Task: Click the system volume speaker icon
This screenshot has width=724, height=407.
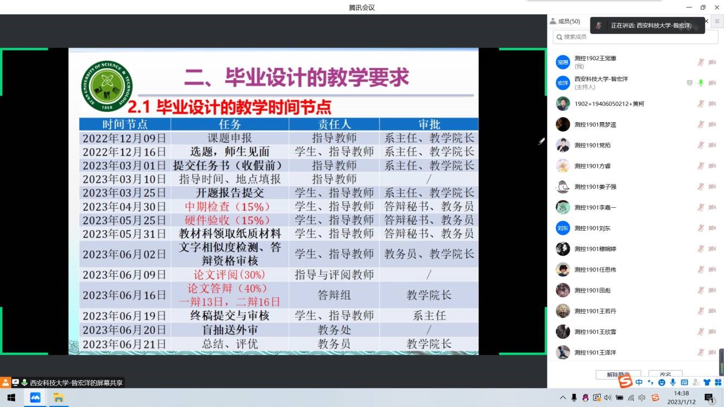Action: point(608,398)
